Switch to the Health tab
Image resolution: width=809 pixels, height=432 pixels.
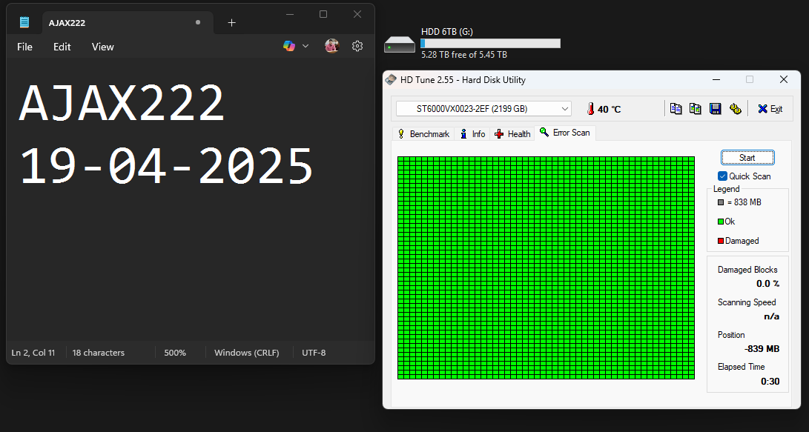coord(512,134)
